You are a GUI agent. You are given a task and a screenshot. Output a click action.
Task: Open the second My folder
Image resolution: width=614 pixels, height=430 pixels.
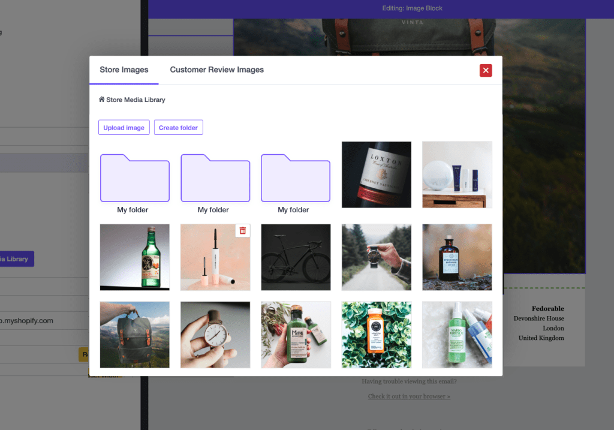tap(215, 179)
